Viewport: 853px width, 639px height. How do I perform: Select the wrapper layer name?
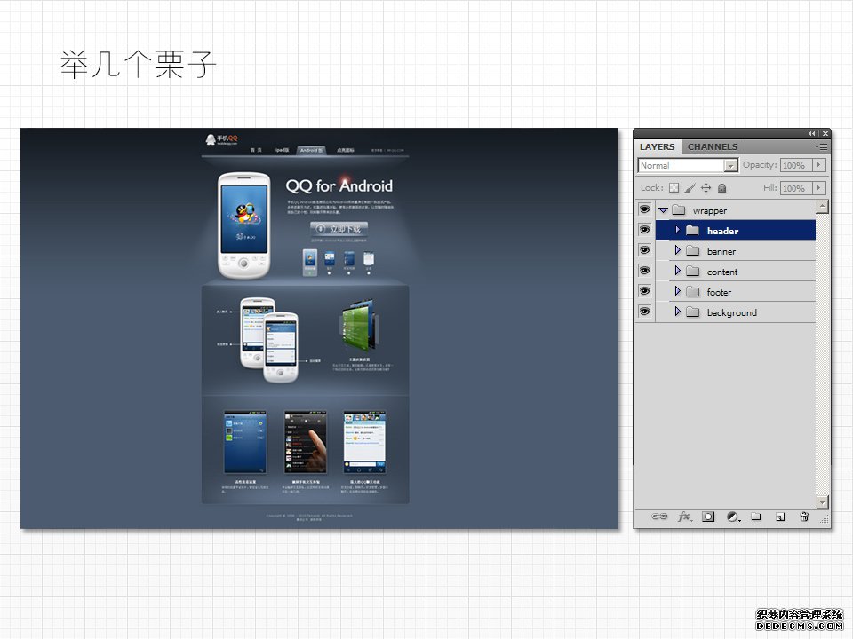click(x=710, y=211)
